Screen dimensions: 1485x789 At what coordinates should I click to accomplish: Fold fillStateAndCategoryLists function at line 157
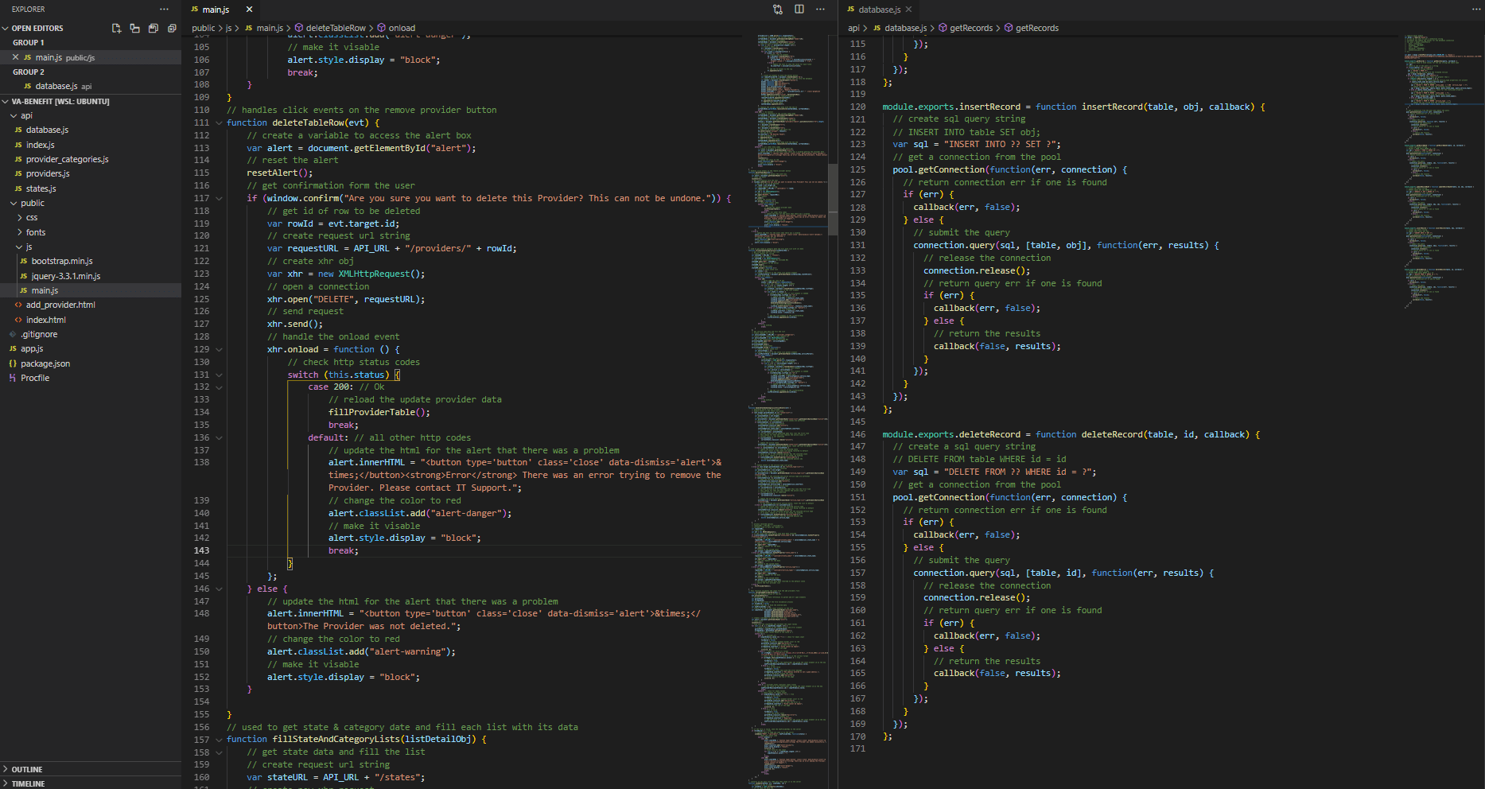click(219, 739)
